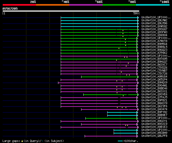
Task: Open hit UniRef100_Q9LMW2
Action: click(154, 20)
